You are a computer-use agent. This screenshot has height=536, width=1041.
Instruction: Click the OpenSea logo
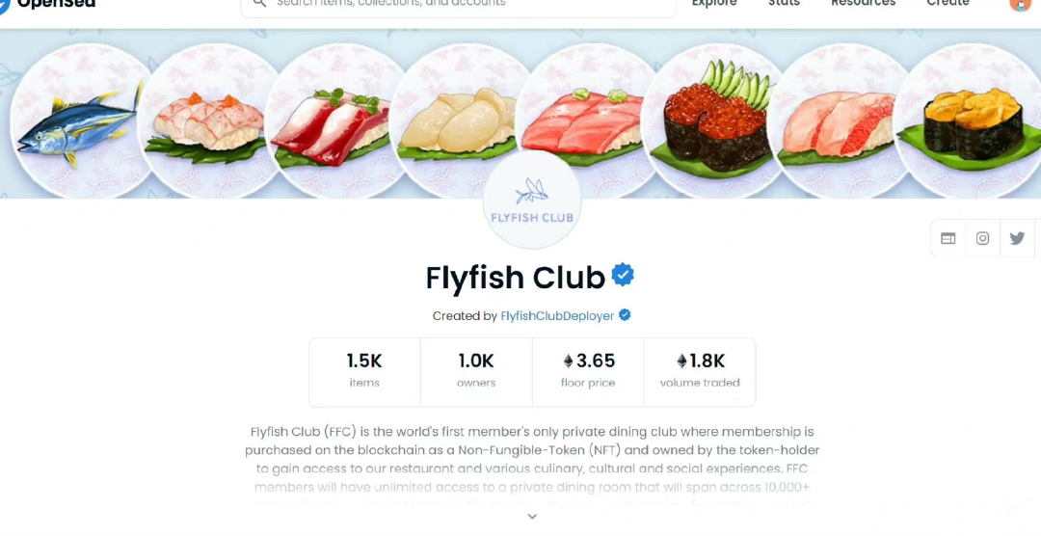[x=48, y=3]
